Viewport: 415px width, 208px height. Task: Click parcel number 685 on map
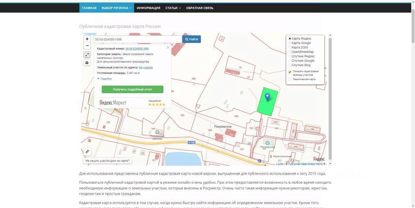point(194,79)
